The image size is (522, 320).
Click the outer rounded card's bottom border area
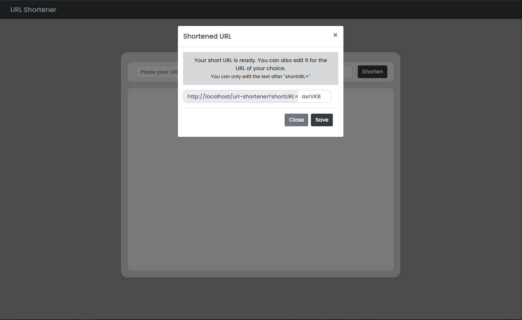pyautogui.click(x=261, y=274)
